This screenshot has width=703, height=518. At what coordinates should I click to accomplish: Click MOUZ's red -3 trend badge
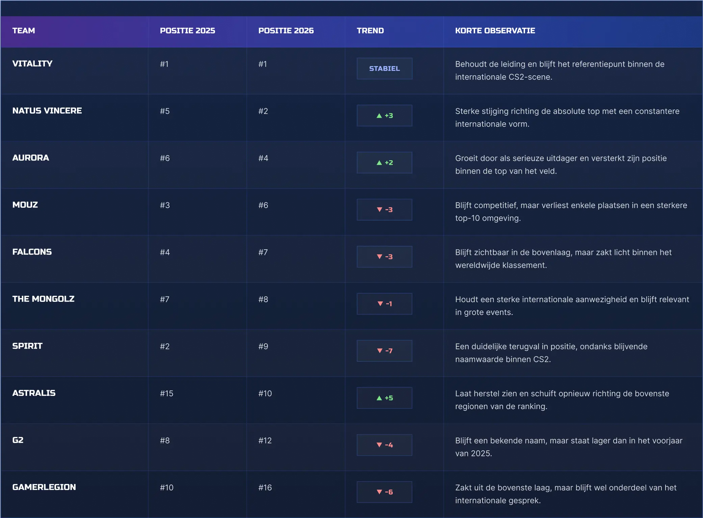(384, 210)
